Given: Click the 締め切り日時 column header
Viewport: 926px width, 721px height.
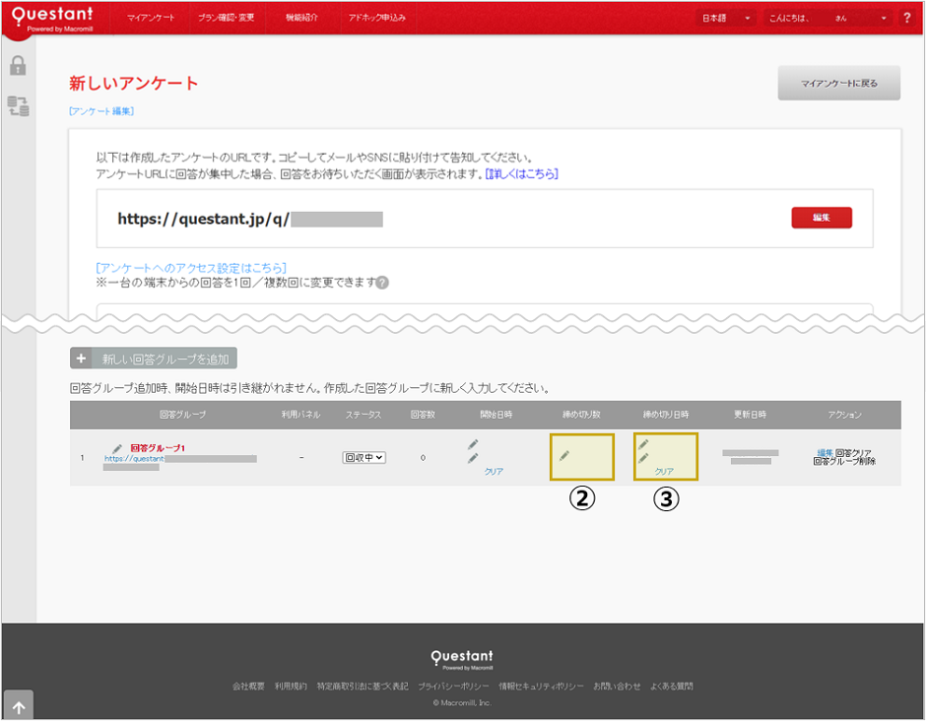Looking at the screenshot, I should coord(666,415).
